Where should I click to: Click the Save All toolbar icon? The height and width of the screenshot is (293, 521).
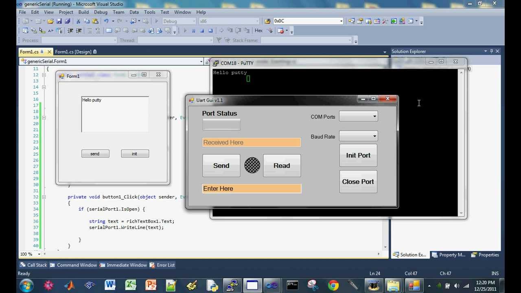pos(68,21)
